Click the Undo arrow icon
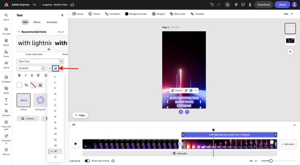This screenshot has height=165, width=300. pos(212,4)
